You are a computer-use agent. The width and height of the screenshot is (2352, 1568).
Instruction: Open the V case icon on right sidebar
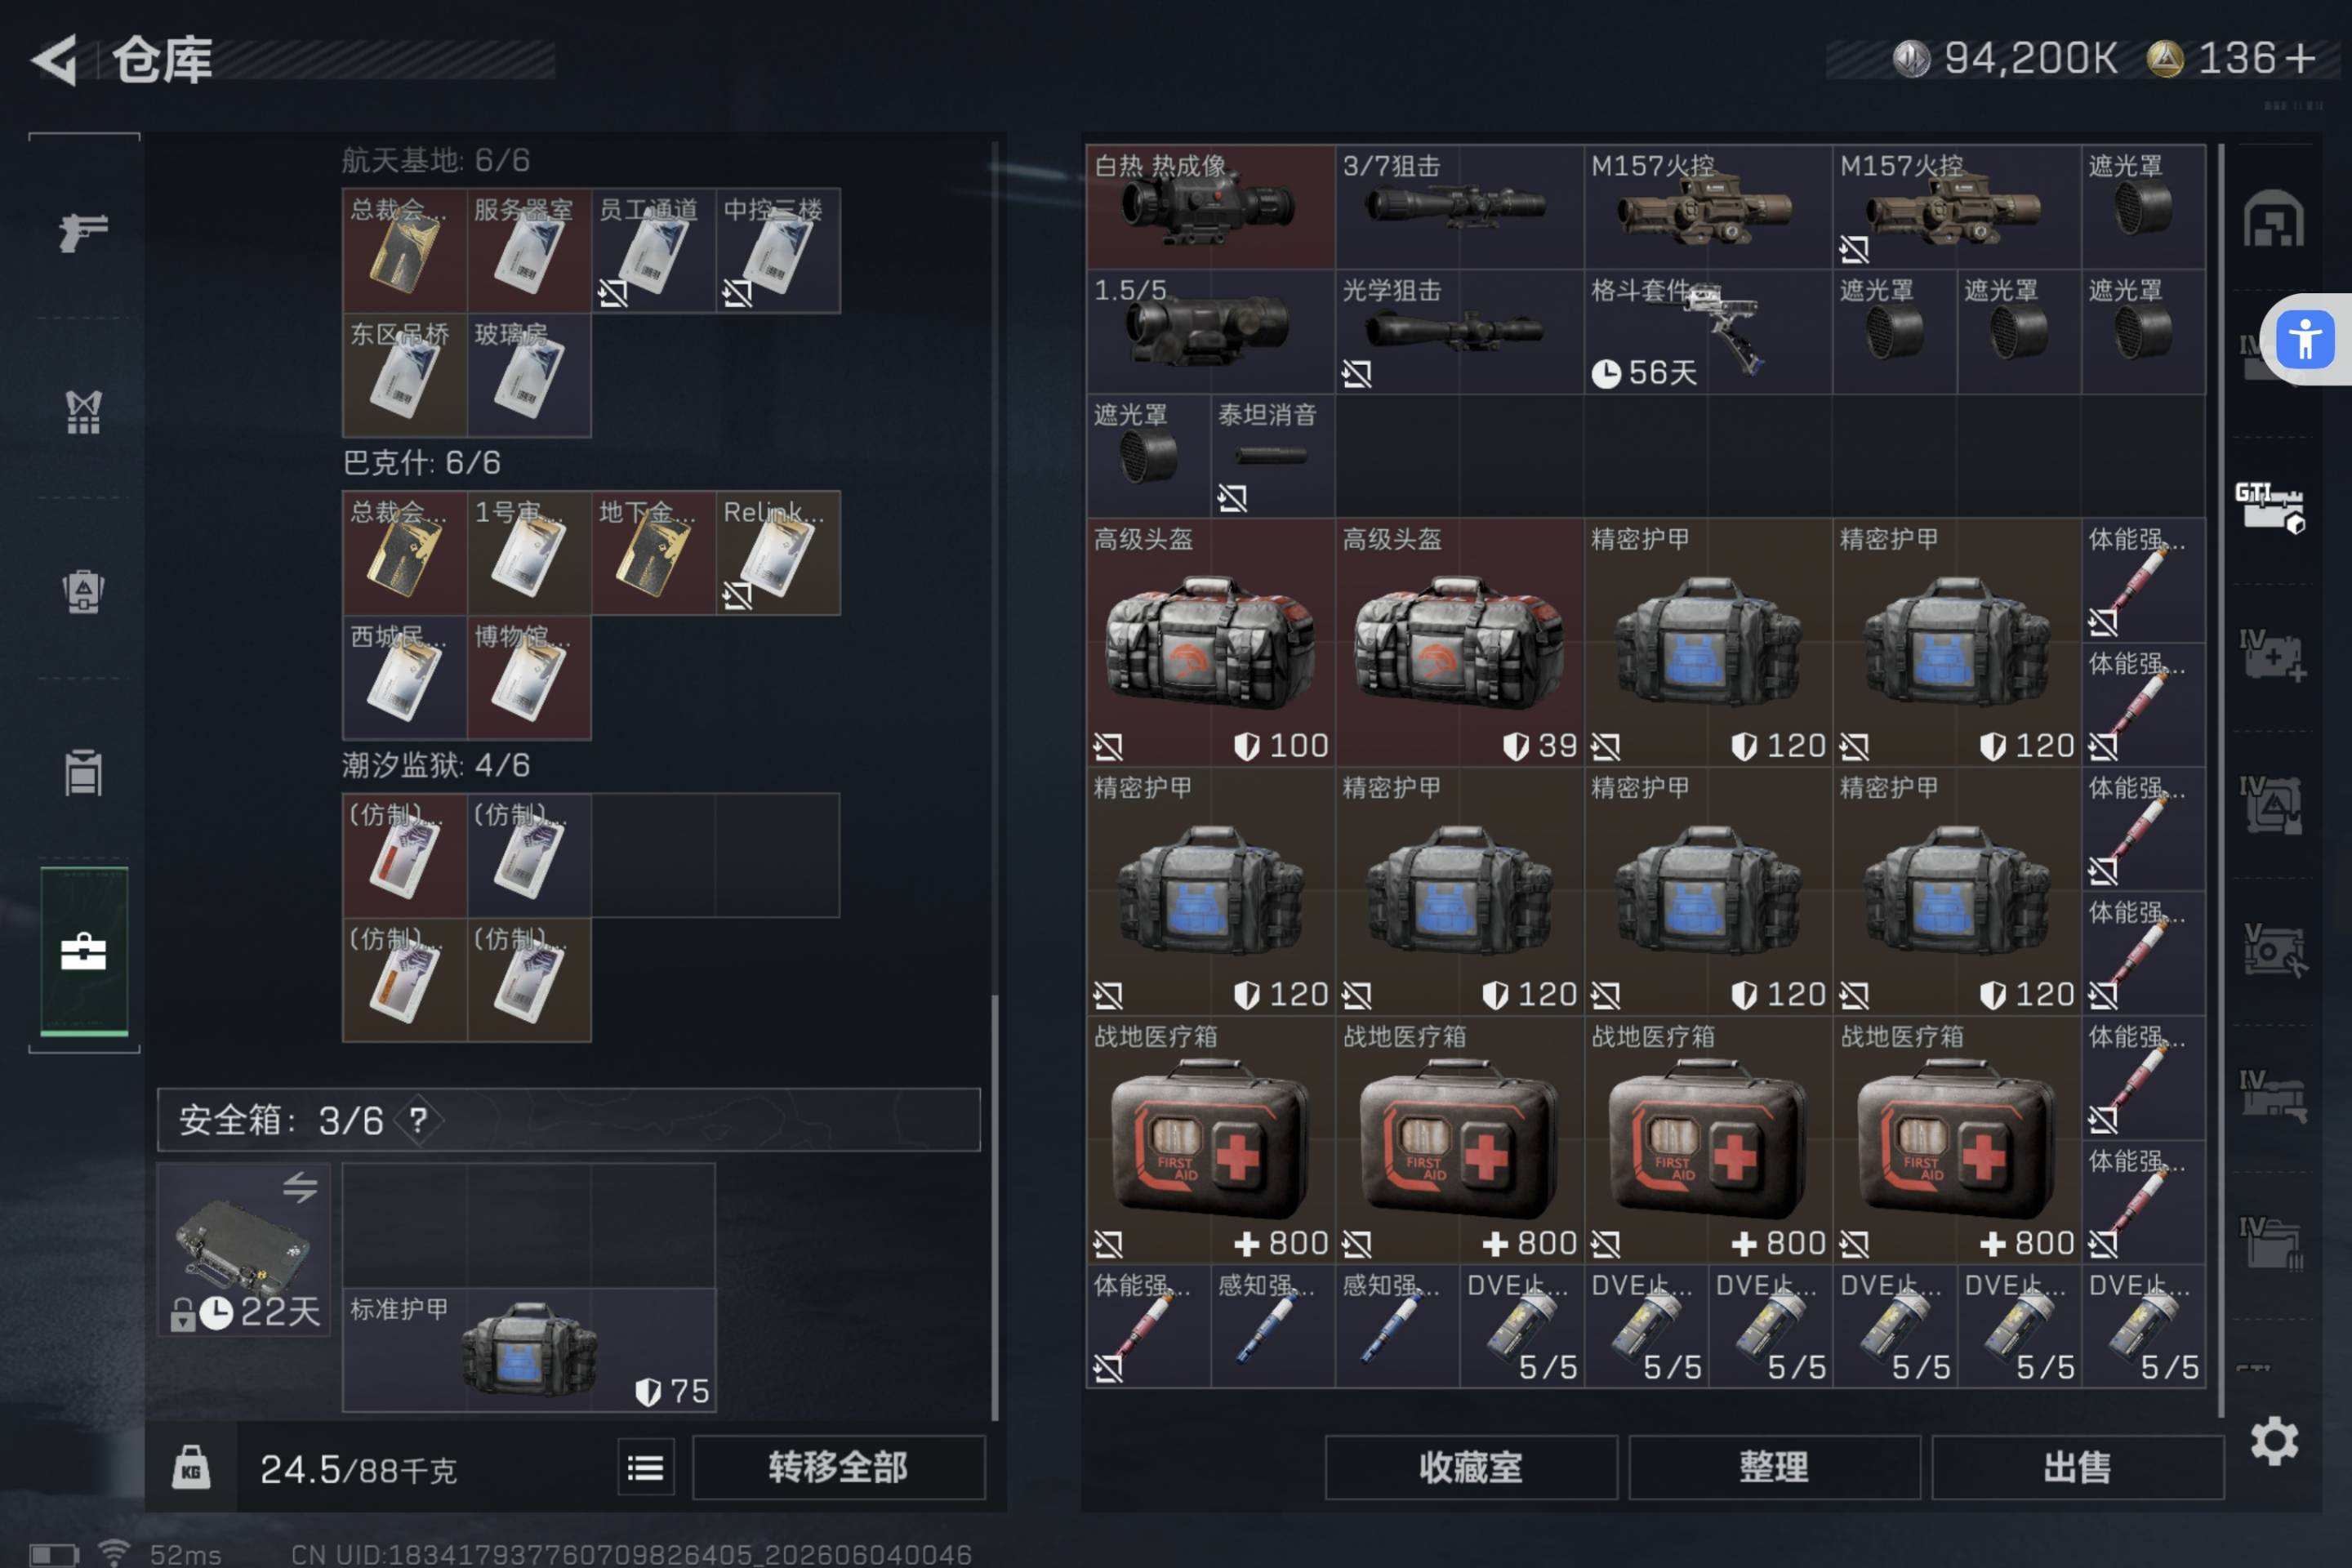2272,950
